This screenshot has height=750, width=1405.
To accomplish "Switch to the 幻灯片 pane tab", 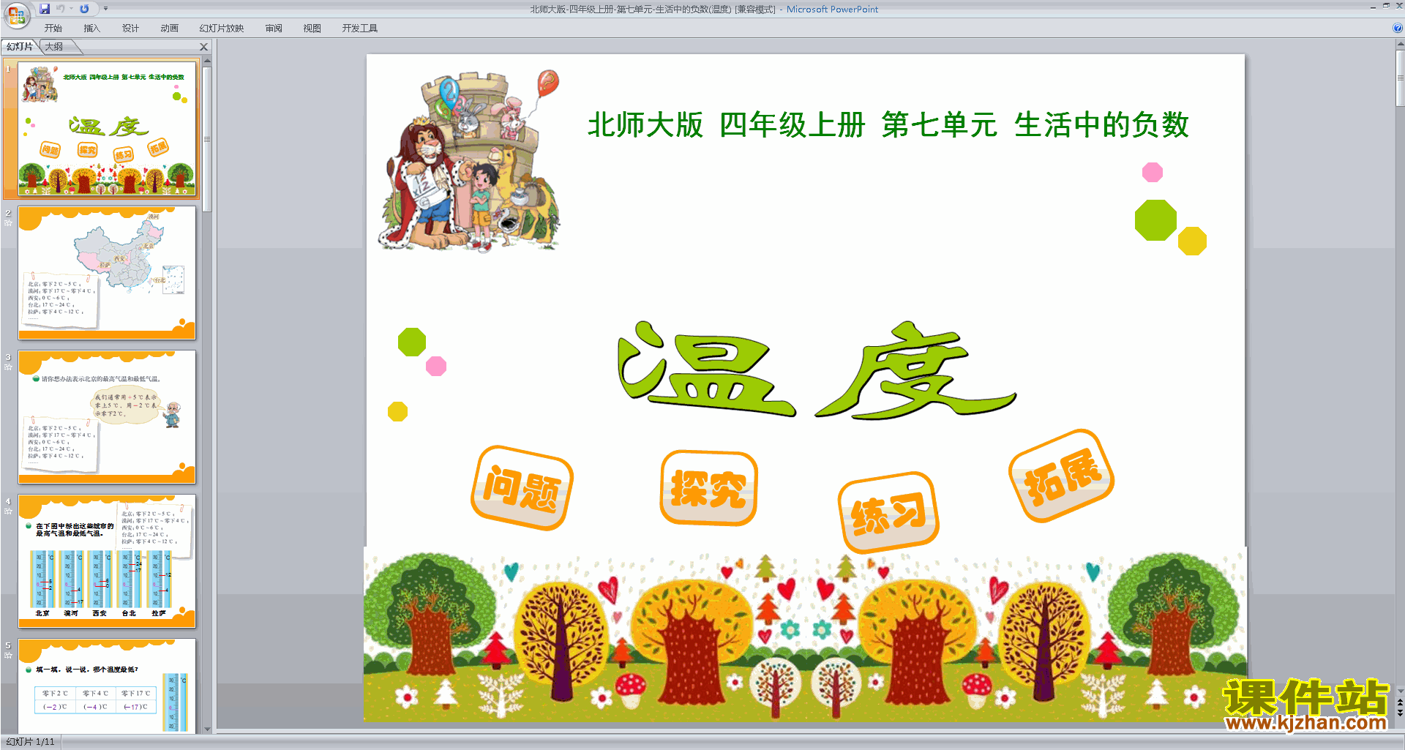I will pos(20,47).
